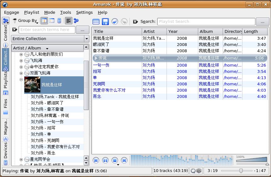Click the 3:19 elapsed time label
271x177 pixels.
coord(213,171)
